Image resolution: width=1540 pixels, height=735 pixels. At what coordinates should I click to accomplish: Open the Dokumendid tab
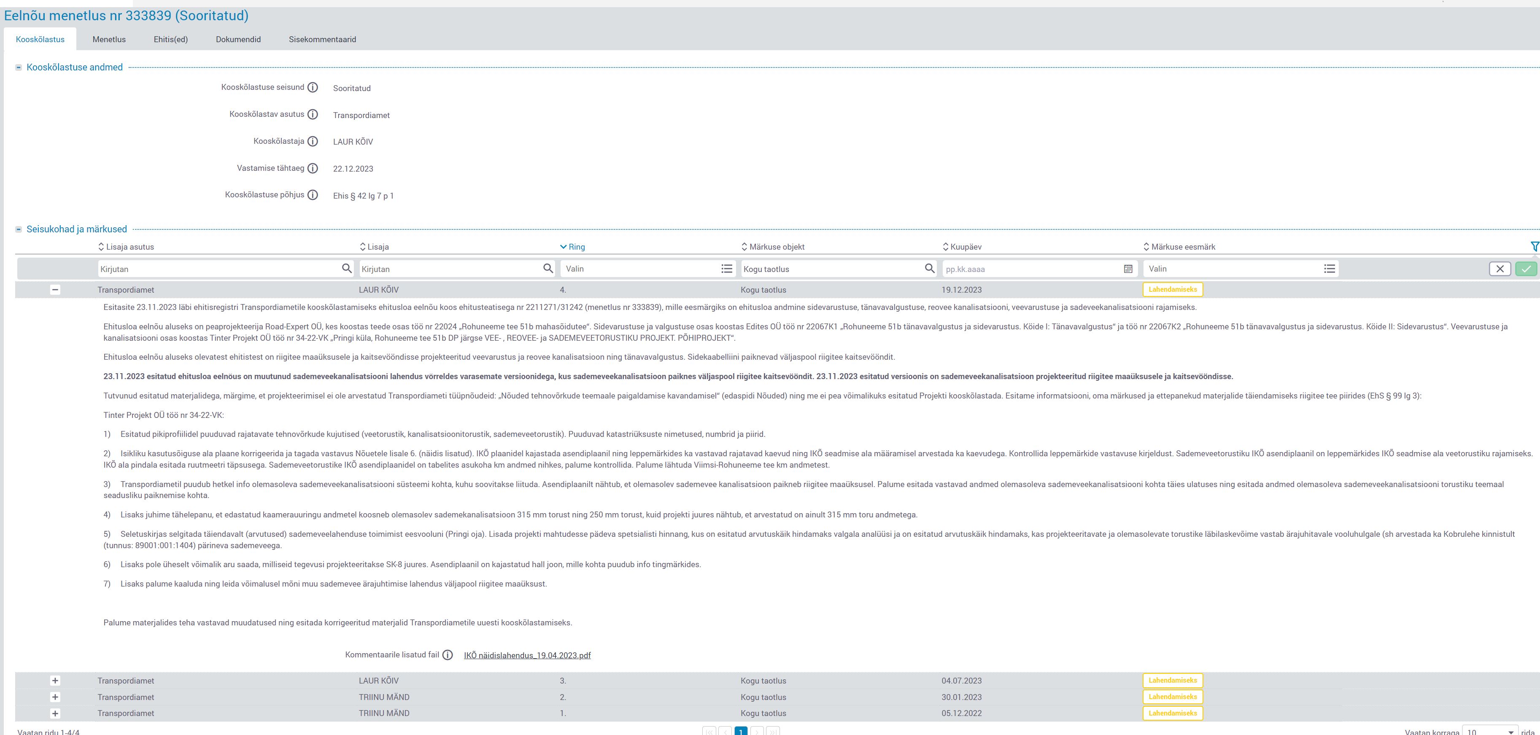(x=238, y=40)
